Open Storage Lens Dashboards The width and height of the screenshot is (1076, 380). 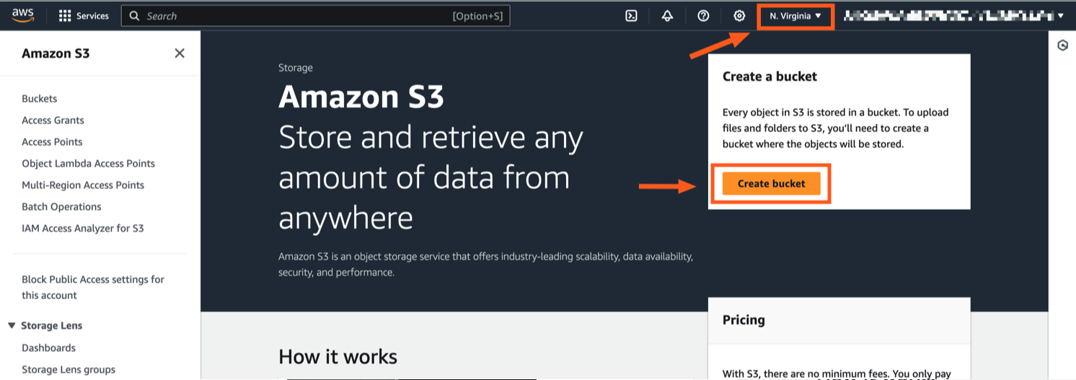48,348
